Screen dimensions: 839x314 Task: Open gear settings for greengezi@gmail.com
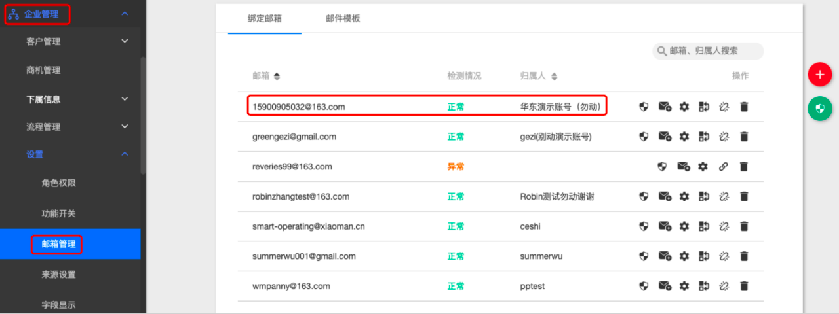pos(684,137)
